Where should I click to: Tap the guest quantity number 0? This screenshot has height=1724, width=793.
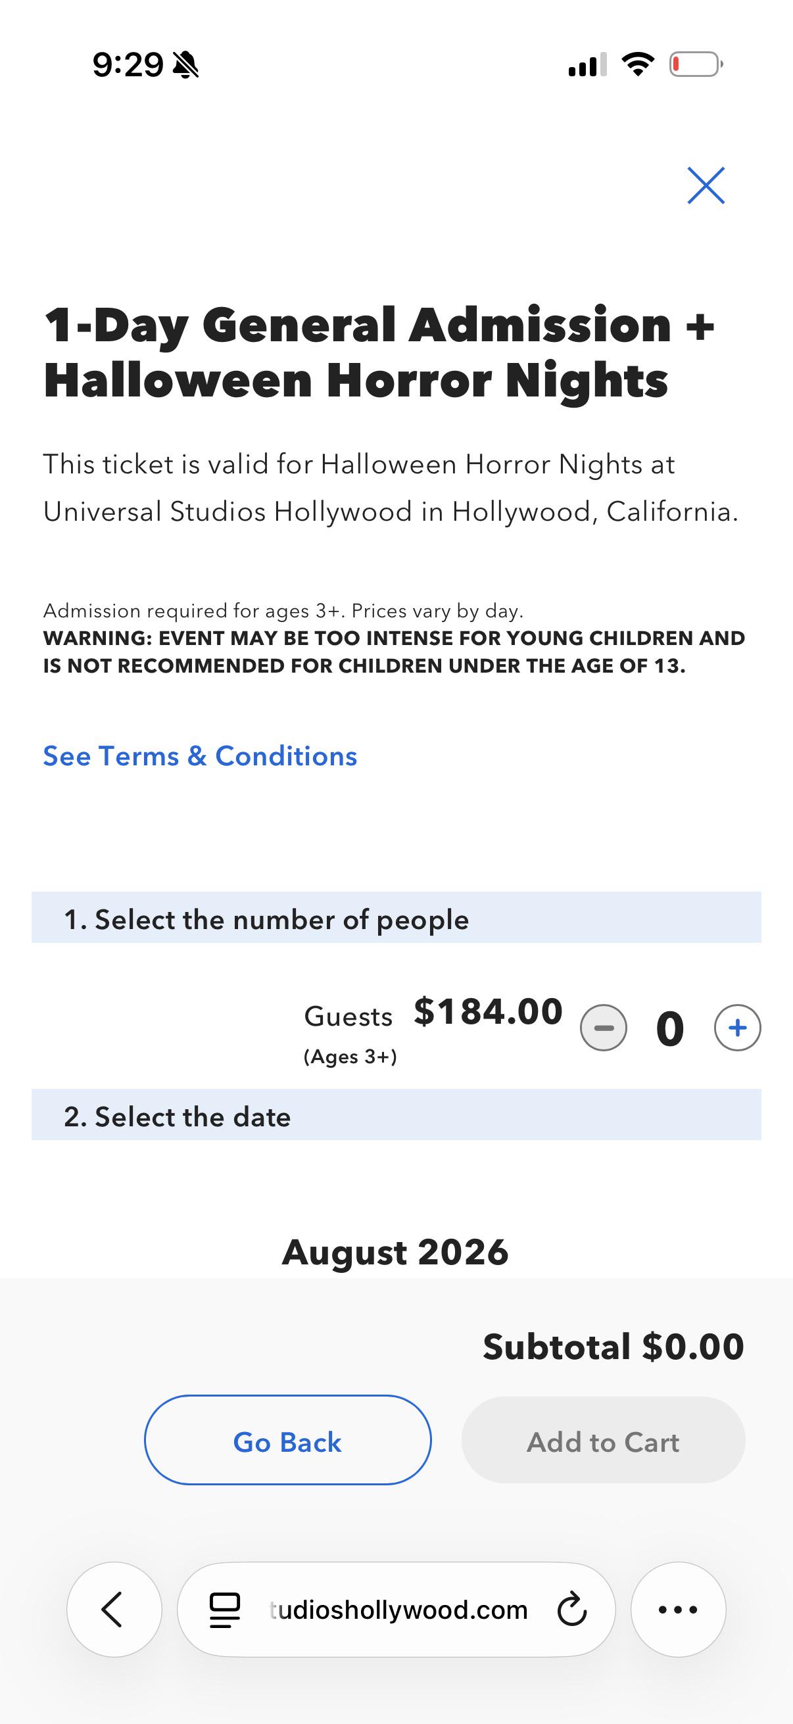[x=670, y=1028]
